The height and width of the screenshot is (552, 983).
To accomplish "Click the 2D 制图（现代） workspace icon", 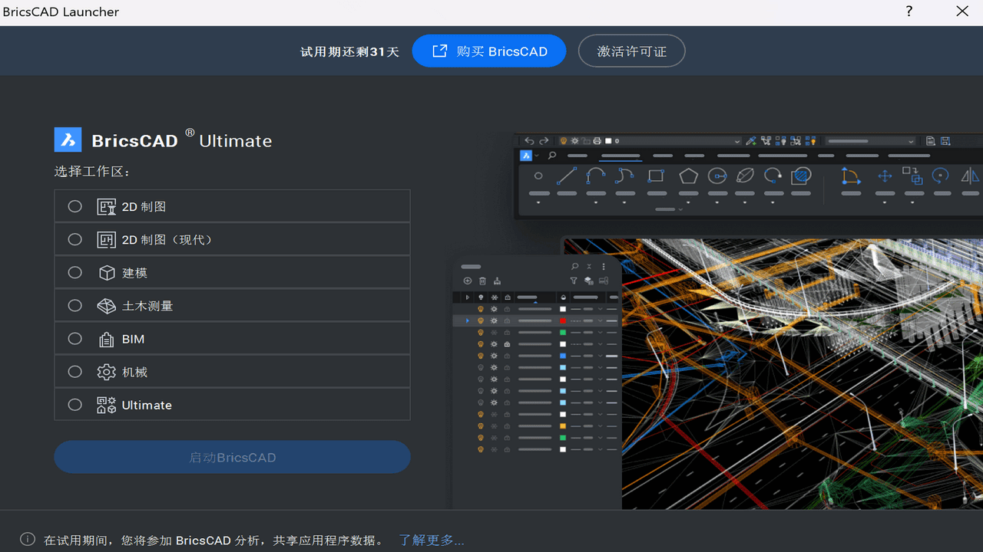I will coord(106,238).
